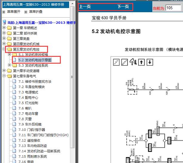Click the folder icon of 第三章底盘
Viewport: 183px width, 163px height.
pyautogui.click(x=9, y=38)
